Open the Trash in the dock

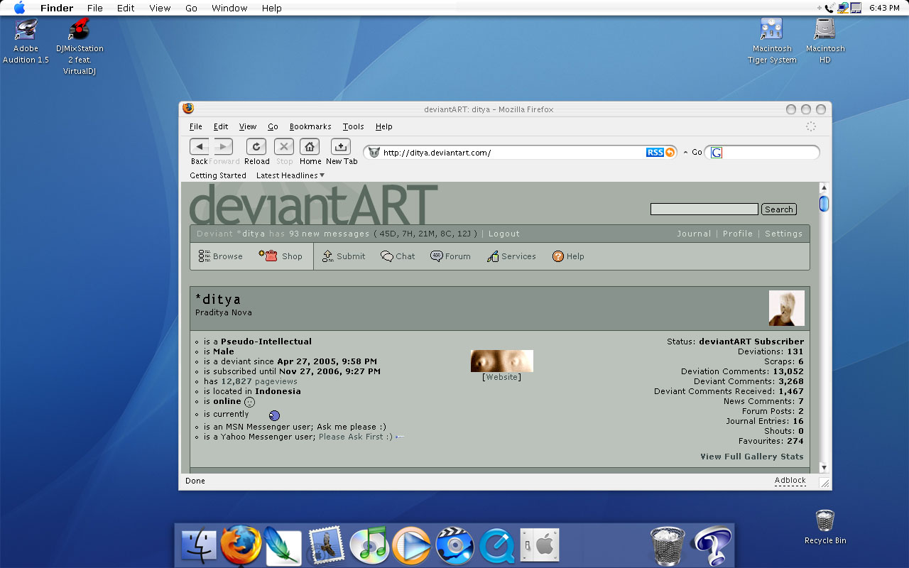[x=668, y=545]
